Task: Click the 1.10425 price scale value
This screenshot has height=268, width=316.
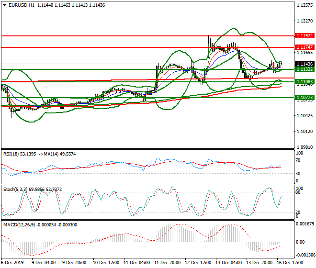Action: 305,116
